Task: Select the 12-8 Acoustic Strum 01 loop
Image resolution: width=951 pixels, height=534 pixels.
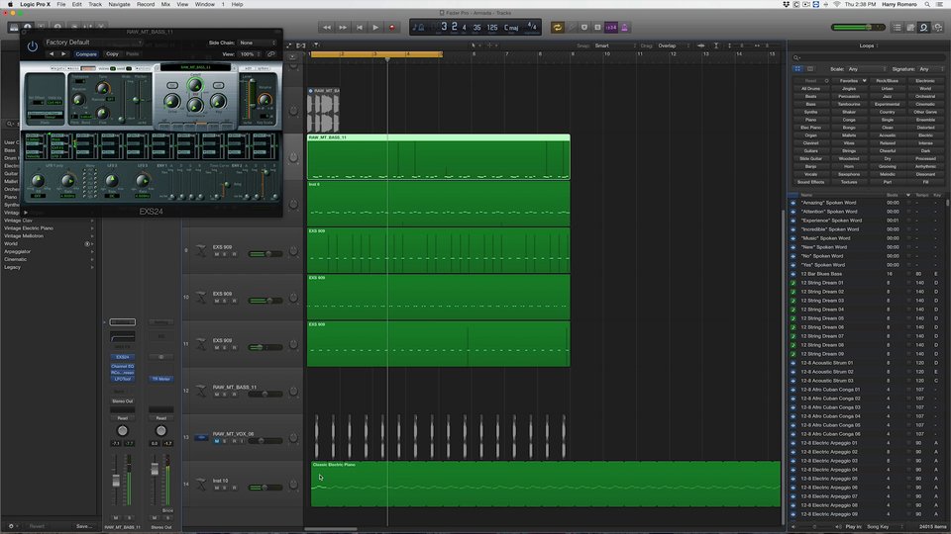Action: pos(868,363)
